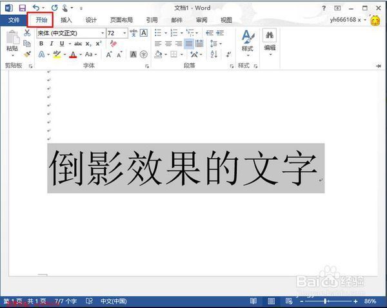Select the Format Painter brush
Viewport: 387px width, 308px height.
tap(27, 54)
